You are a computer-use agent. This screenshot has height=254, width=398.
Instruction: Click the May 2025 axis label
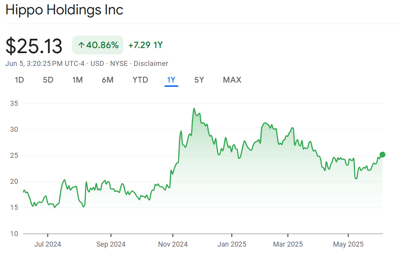[348, 244]
